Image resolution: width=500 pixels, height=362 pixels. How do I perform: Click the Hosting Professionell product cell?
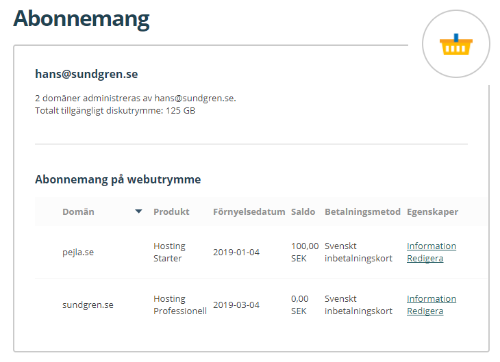tap(180, 305)
